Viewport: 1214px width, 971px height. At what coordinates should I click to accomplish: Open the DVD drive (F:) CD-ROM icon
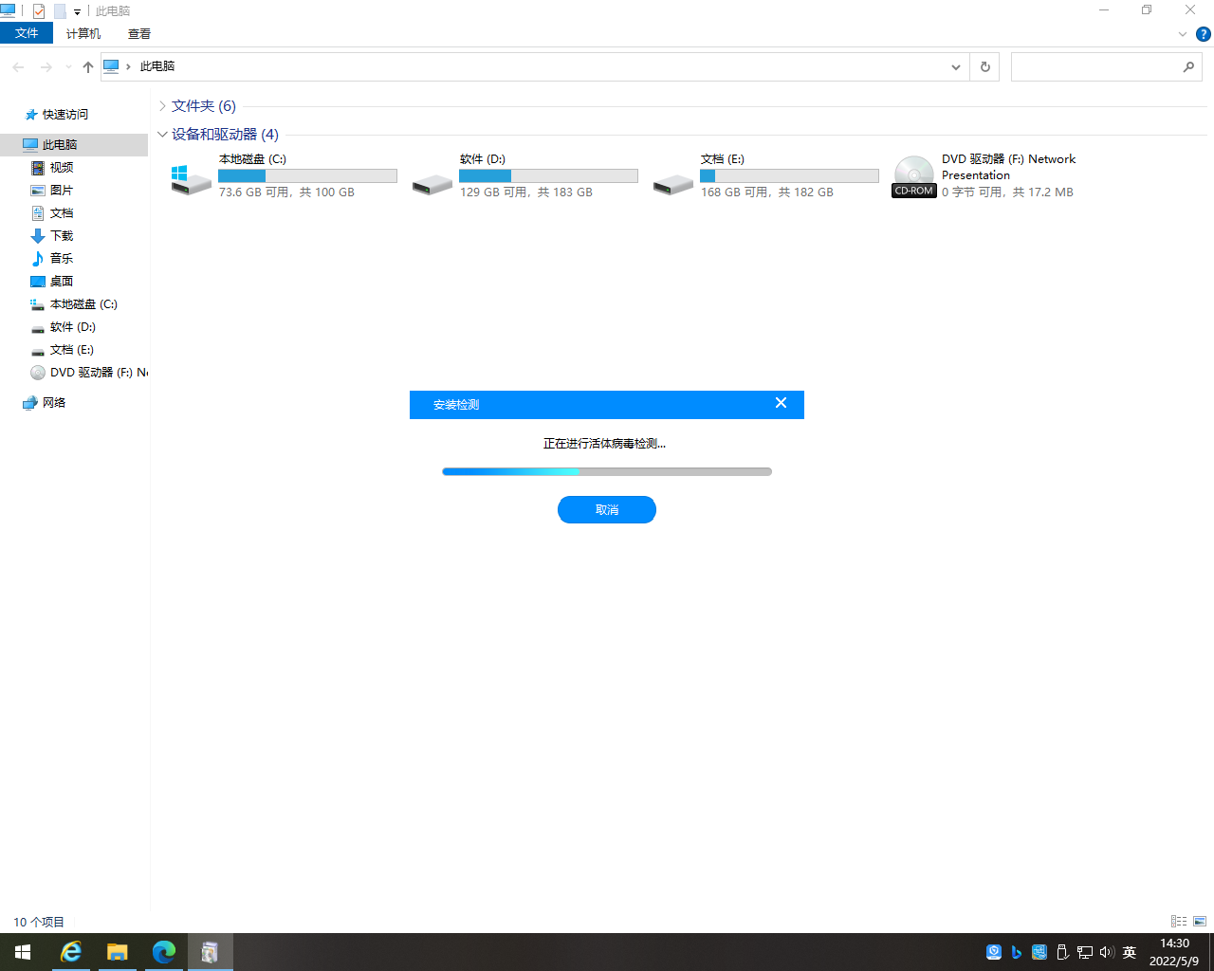[914, 176]
